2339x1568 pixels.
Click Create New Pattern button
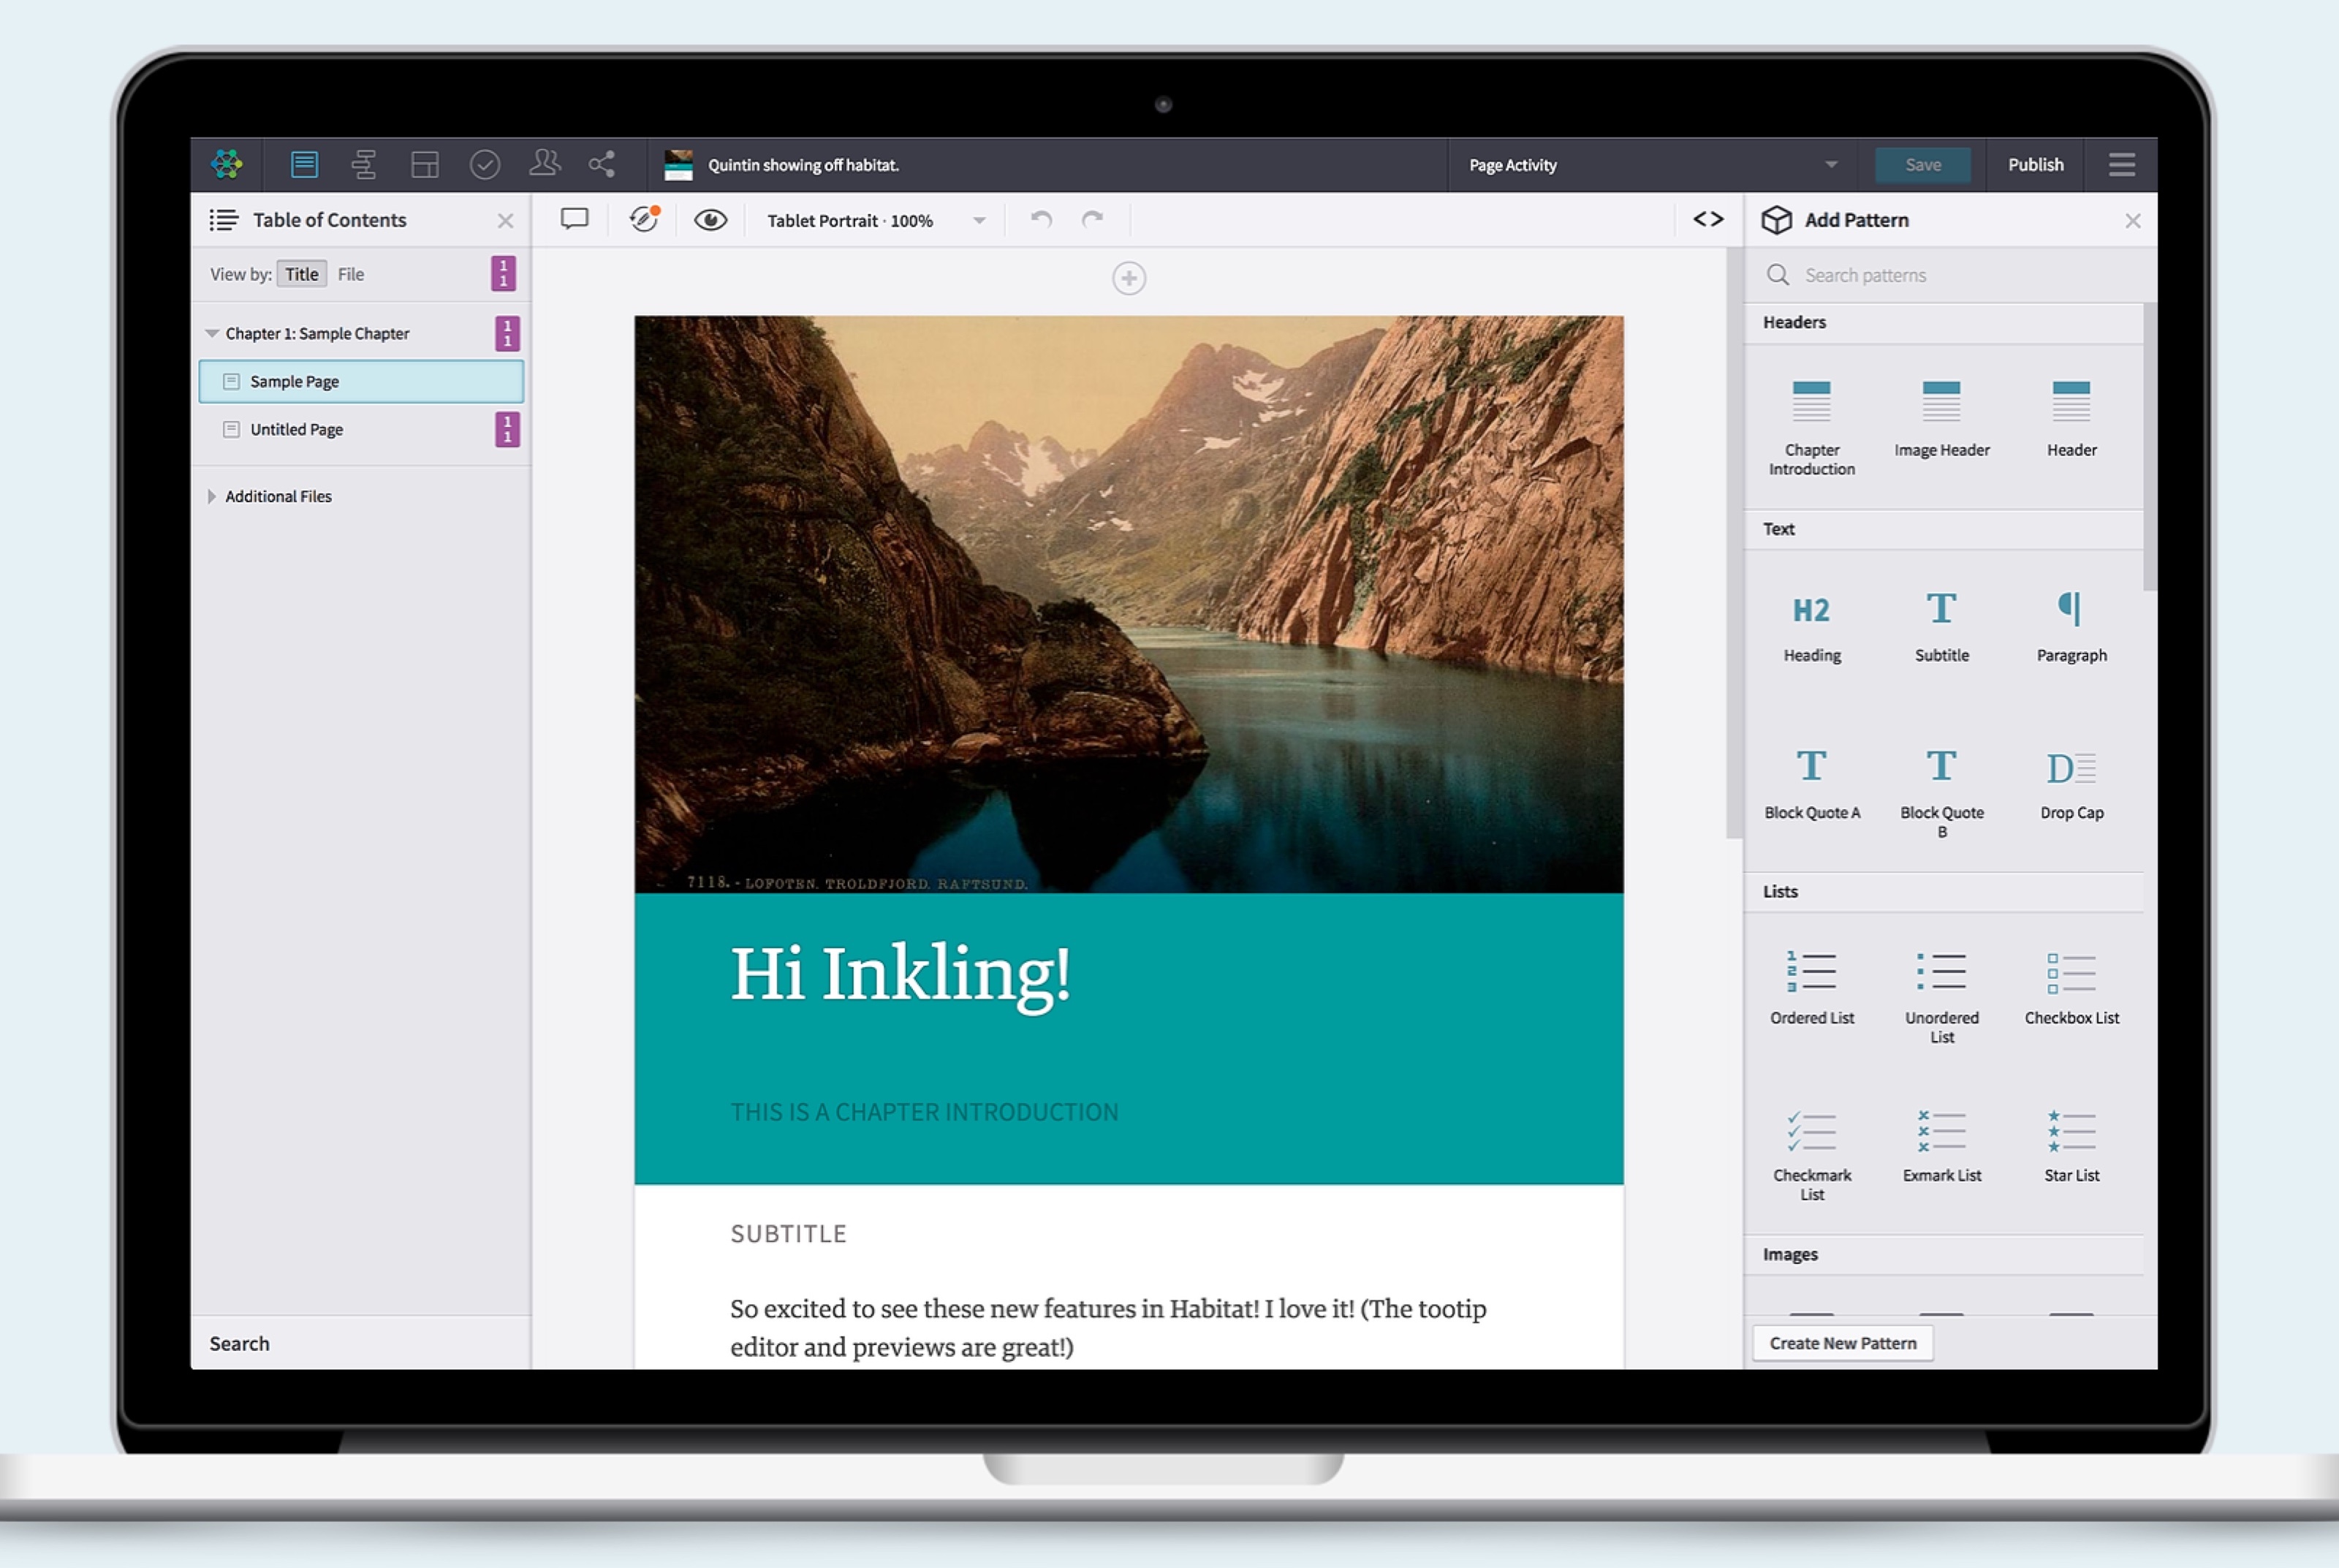[x=1842, y=1343]
